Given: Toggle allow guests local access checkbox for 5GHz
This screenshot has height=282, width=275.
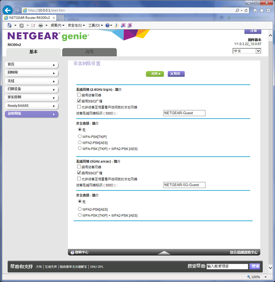Looking at the screenshot, I should click(x=79, y=179).
